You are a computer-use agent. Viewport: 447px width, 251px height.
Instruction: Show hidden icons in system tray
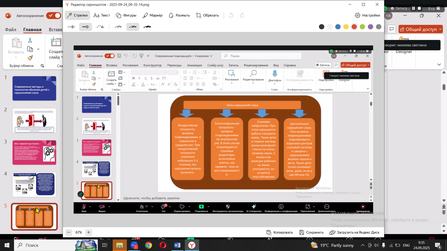click(x=363, y=245)
